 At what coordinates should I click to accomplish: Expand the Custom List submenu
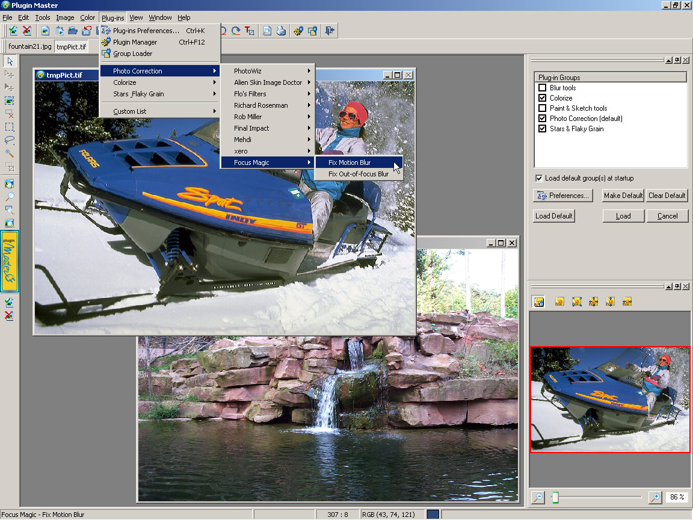[159, 111]
